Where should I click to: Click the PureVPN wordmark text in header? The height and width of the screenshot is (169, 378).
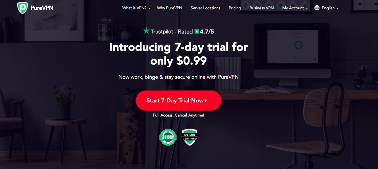point(42,8)
